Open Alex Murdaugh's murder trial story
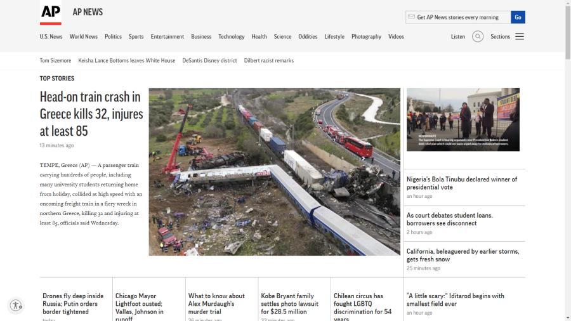571x321 pixels. pos(216,303)
